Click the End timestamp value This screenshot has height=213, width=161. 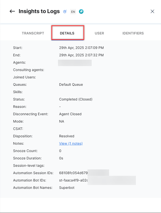pyautogui.click(x=81, y=55)
